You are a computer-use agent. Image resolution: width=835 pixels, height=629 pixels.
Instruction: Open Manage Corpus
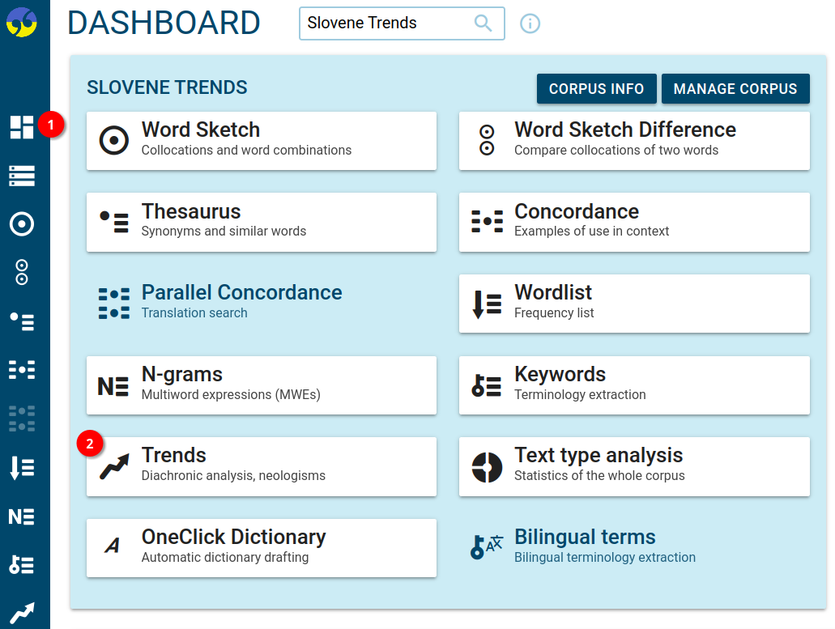click(735, 88)
